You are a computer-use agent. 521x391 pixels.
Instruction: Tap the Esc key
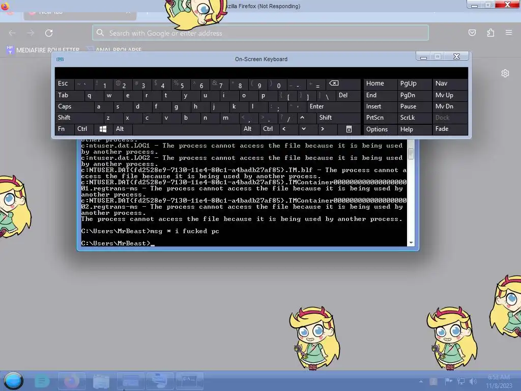65,83
